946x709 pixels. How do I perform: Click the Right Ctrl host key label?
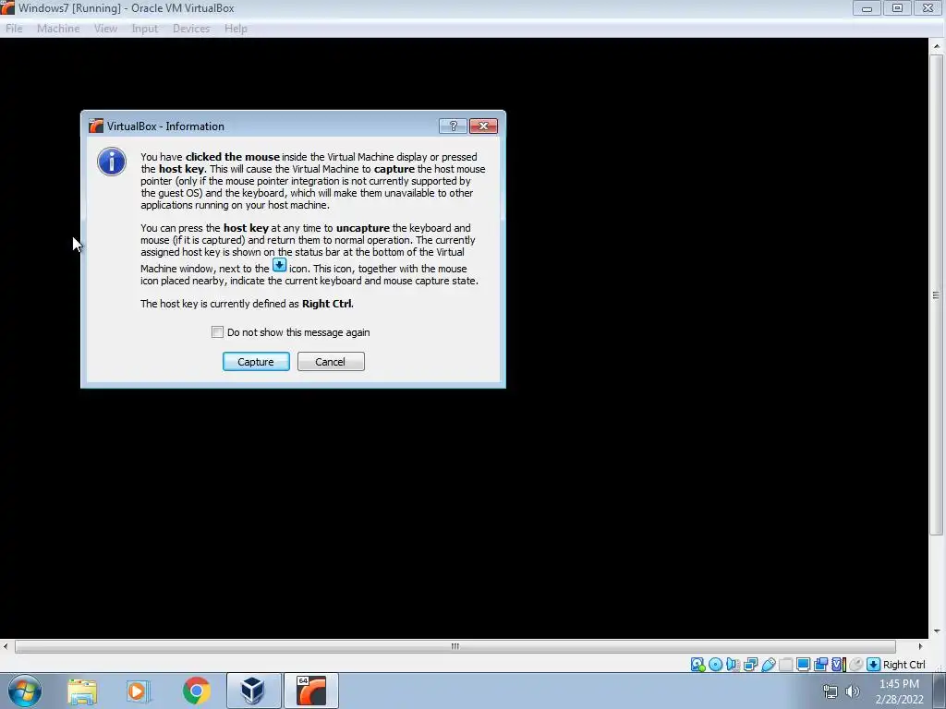pos(904,665)
